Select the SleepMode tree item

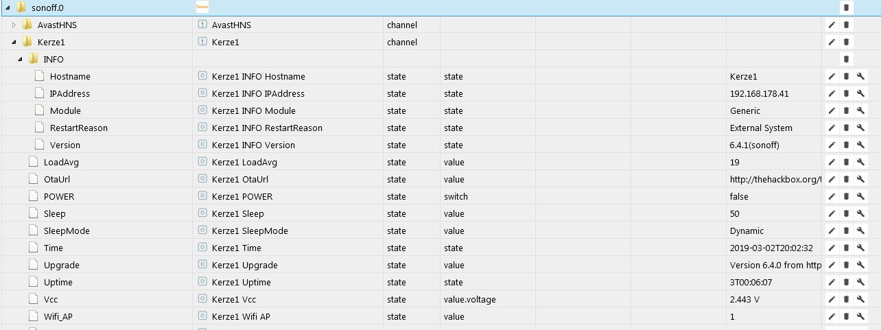66,231
